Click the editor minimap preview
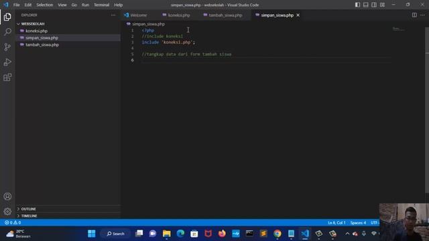 398,29
